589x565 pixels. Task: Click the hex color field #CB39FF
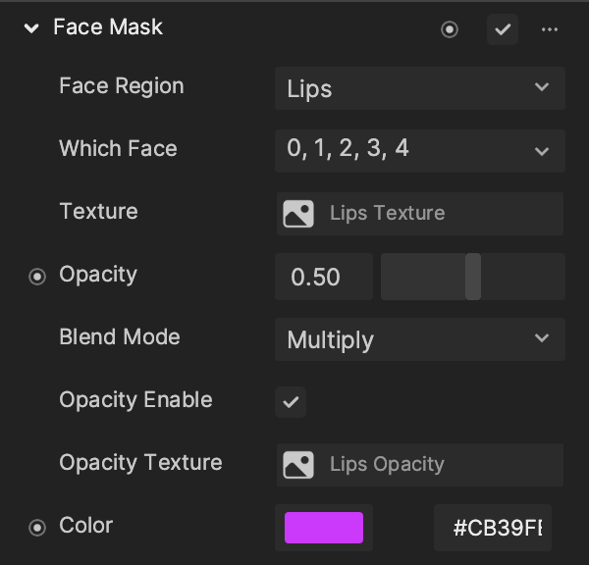tap(493, 528)
